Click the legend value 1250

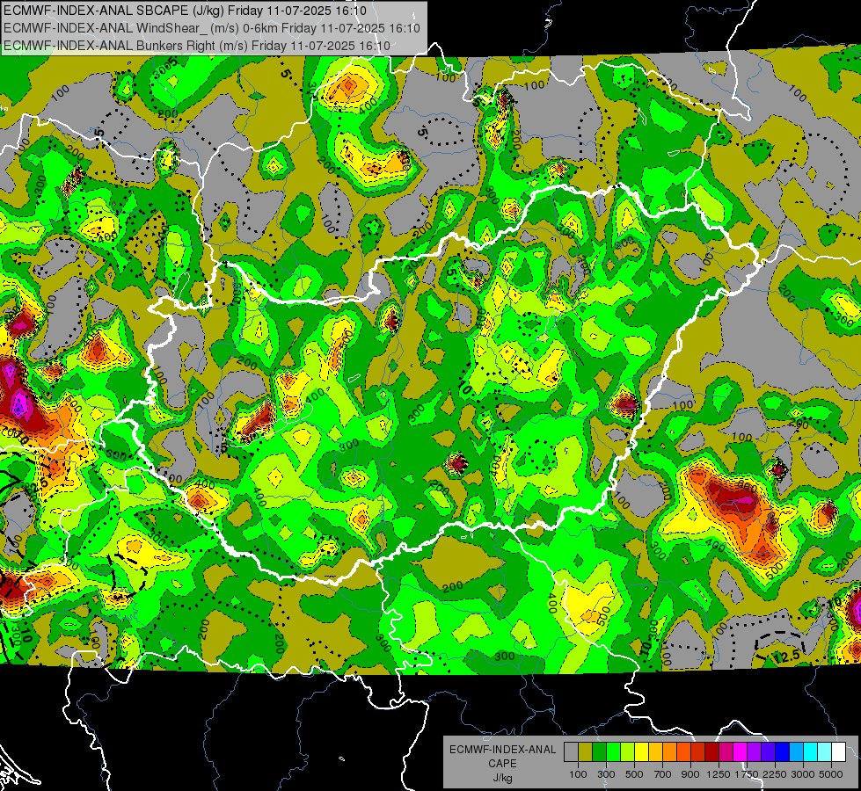[719, 774]
